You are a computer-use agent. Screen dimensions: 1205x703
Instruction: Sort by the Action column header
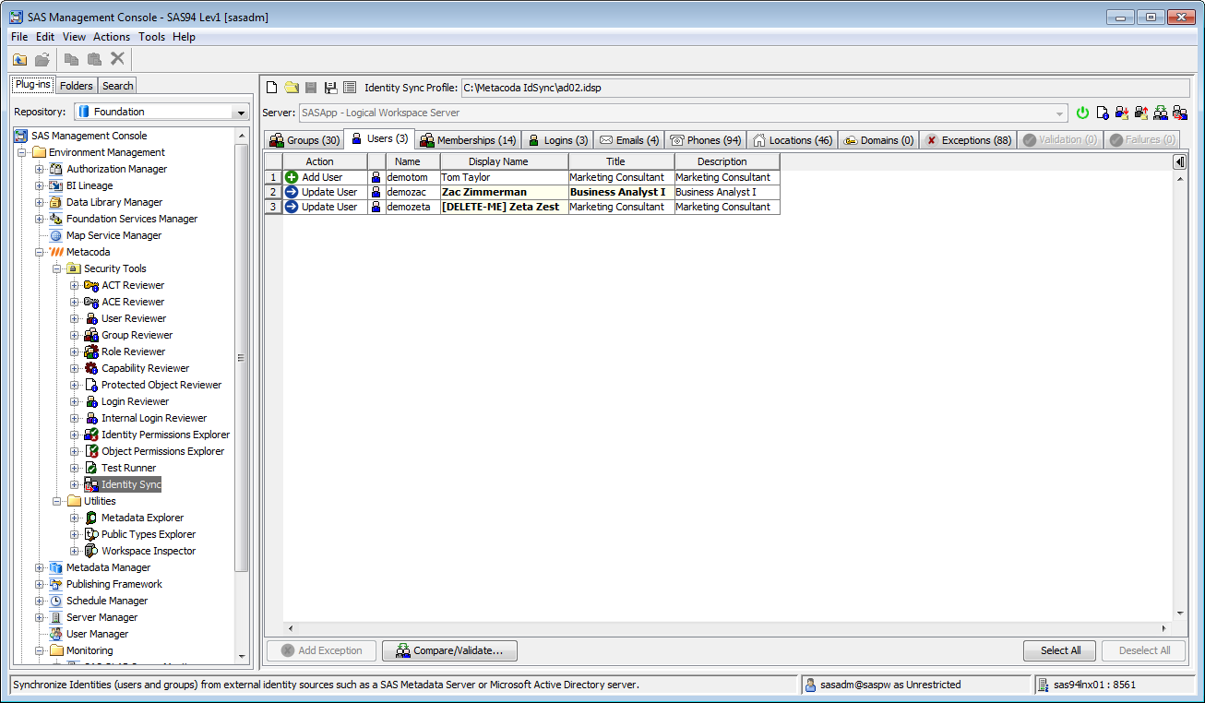(x=325, y=161)
